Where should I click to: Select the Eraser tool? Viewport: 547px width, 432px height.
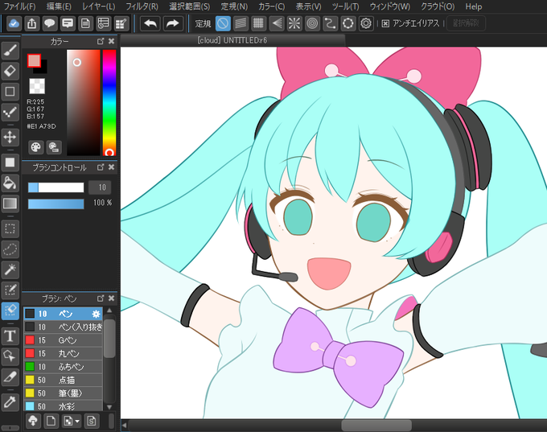coord(10,71)
